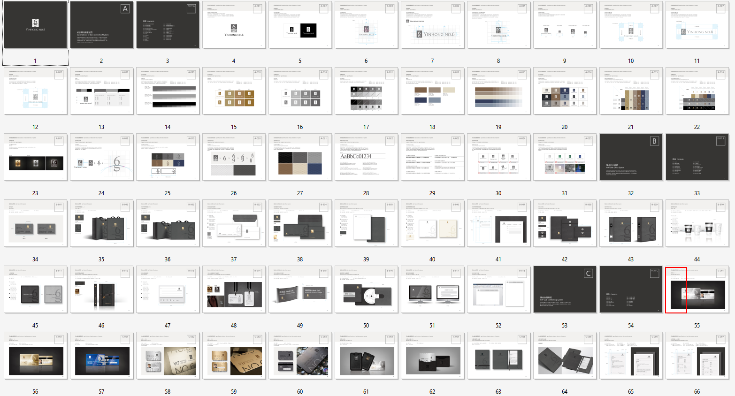Viewport: 735px width, 396px height.
Task: Select slide 51 with the computer monitors
Action: pyautogui.click(x=432, y=289)
